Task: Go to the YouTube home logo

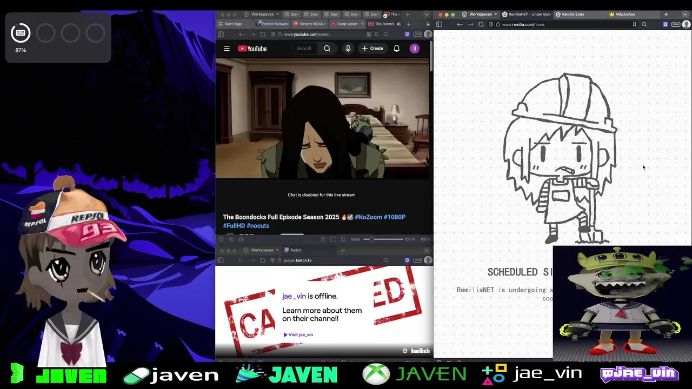Action: coord(252,49)
